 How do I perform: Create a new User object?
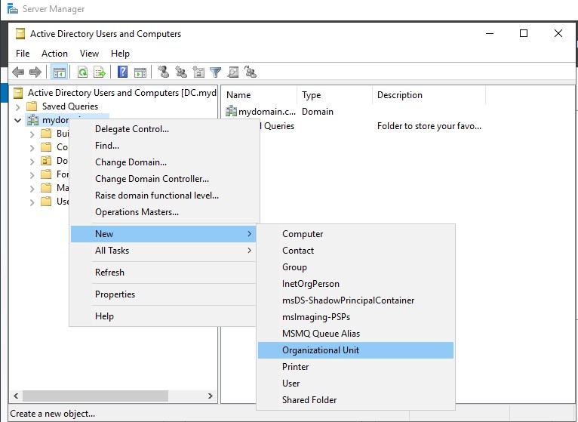click(355, 383)
